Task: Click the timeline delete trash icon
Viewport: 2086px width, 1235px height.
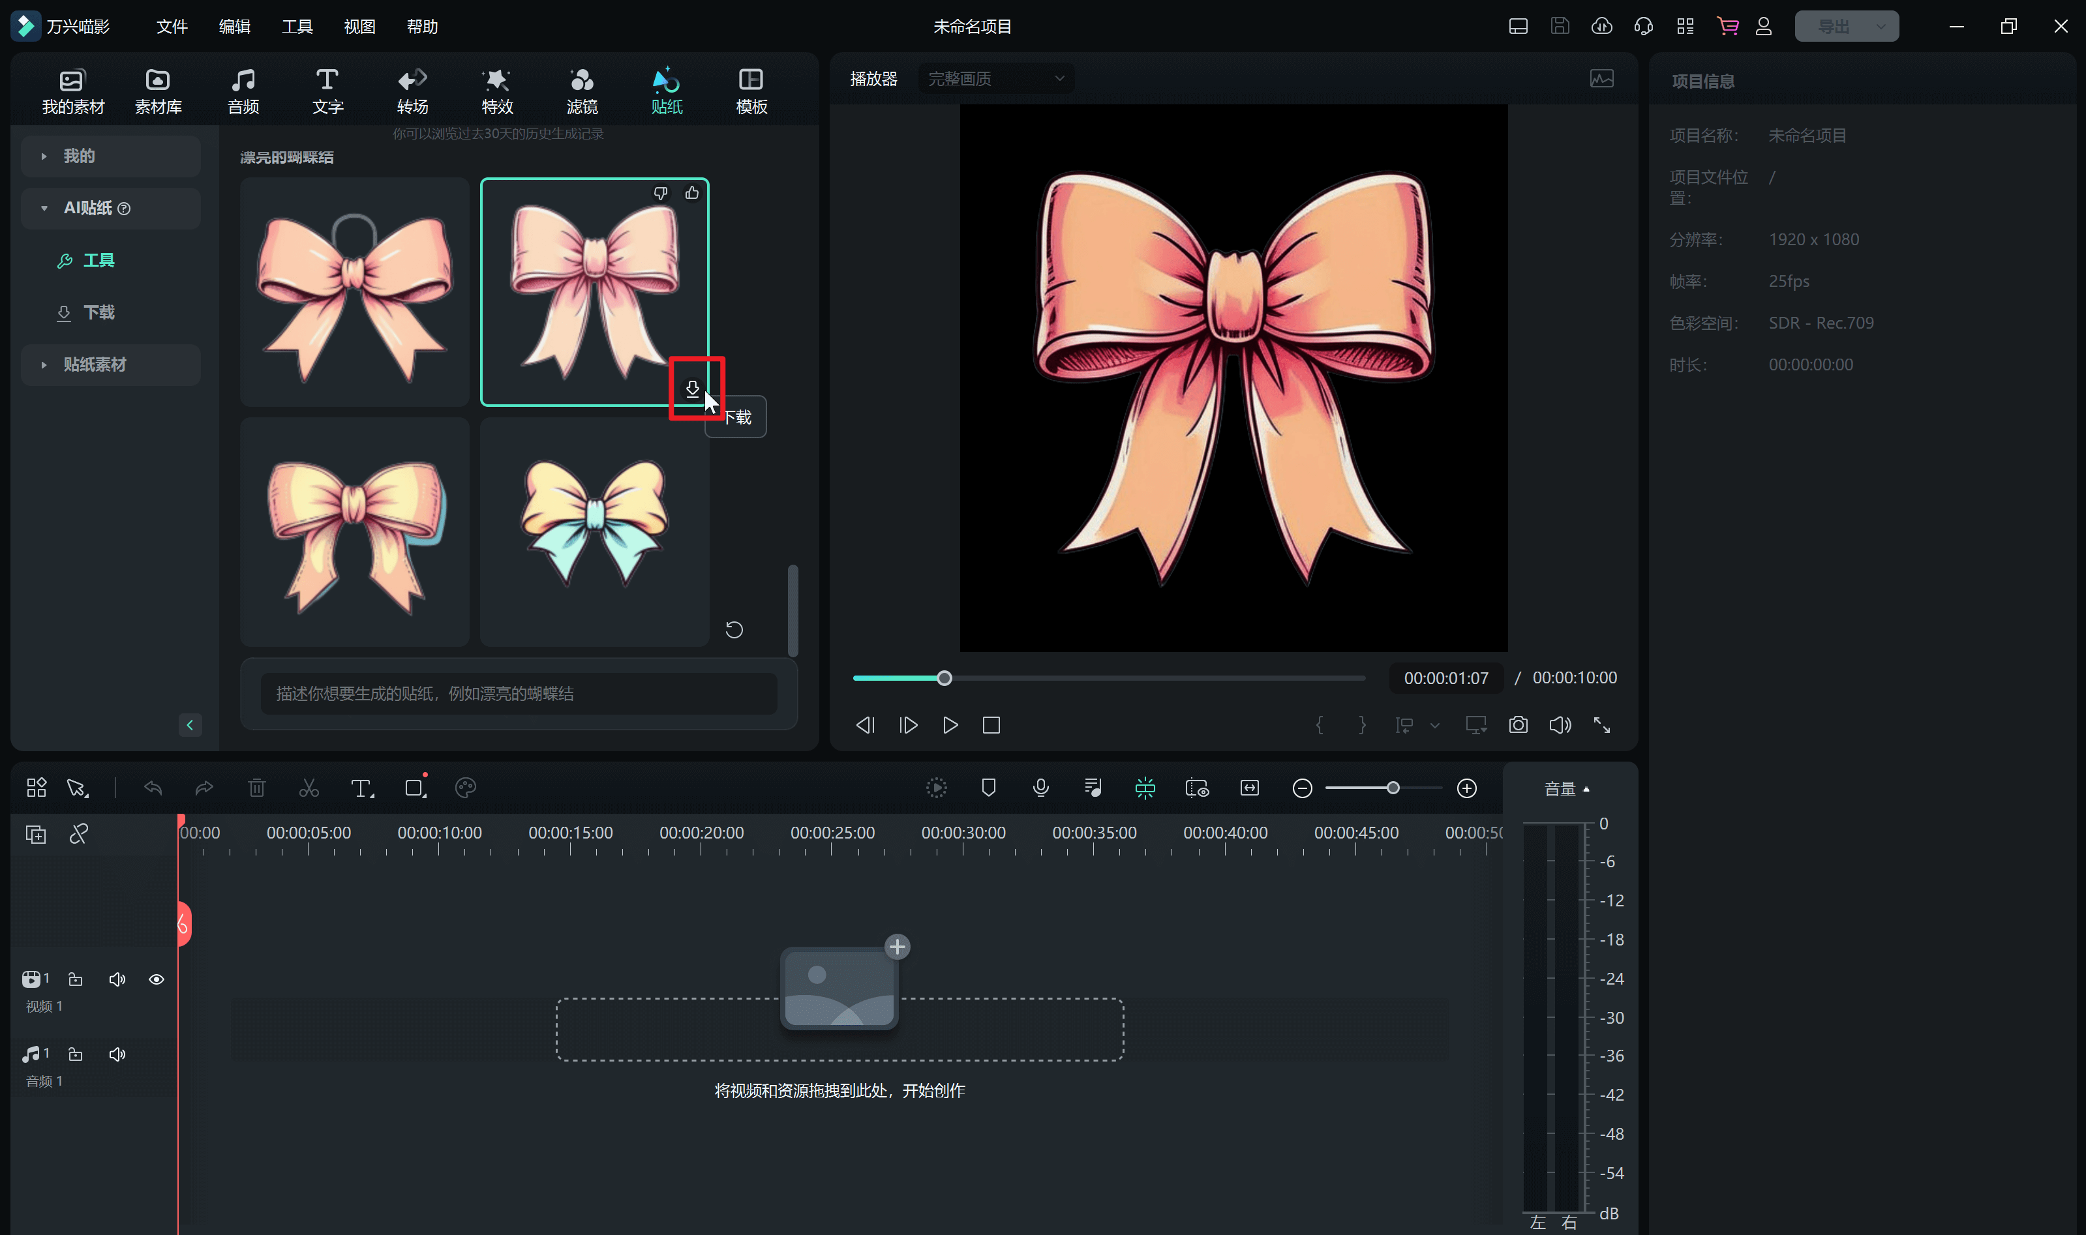Action: click(x=256, y=788)
